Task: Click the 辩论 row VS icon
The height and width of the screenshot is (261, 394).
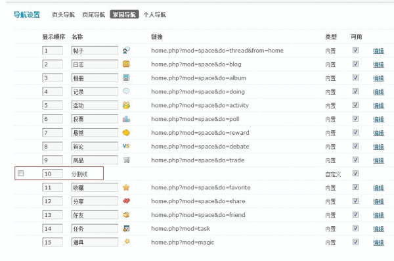Action: 126,146
